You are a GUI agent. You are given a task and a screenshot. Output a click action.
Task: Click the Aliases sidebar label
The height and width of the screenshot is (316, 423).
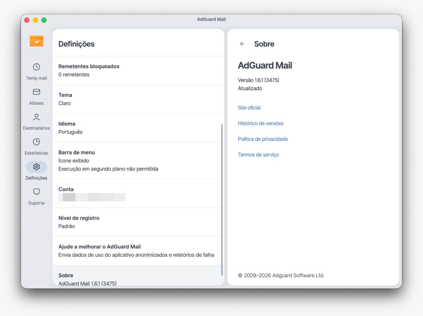point(36,103)
